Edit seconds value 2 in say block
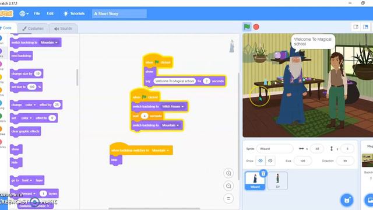Image resolution: width=373 pixels, height=210 pixels. tap(206, 81)
